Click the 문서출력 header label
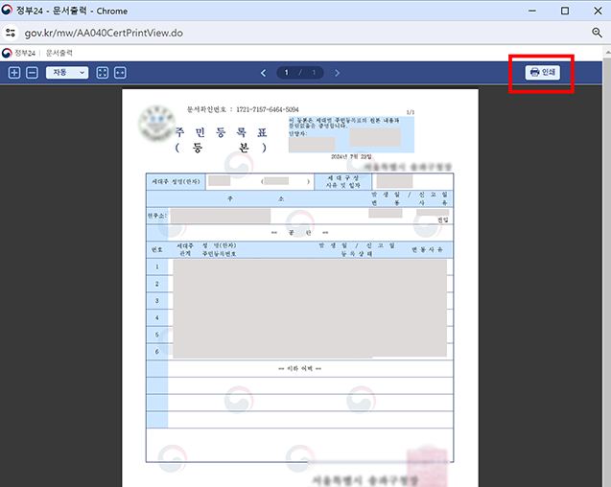This screenshot has height=487, width=611. [x=59, y=53]
